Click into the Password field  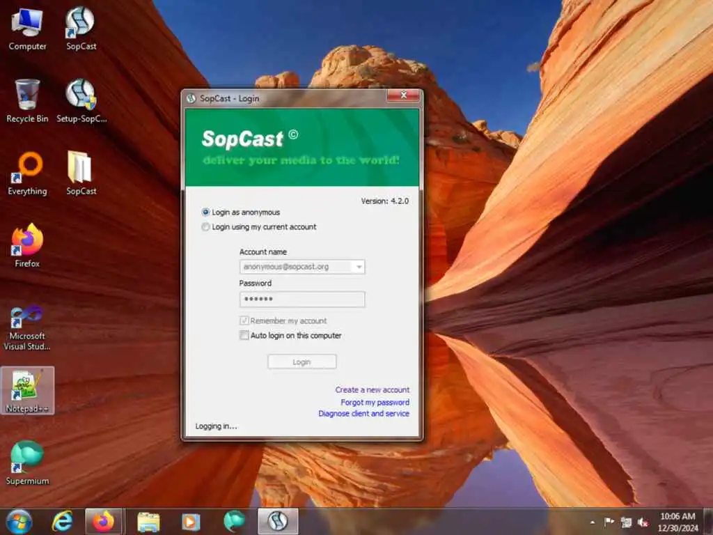[x=302, y=299]
